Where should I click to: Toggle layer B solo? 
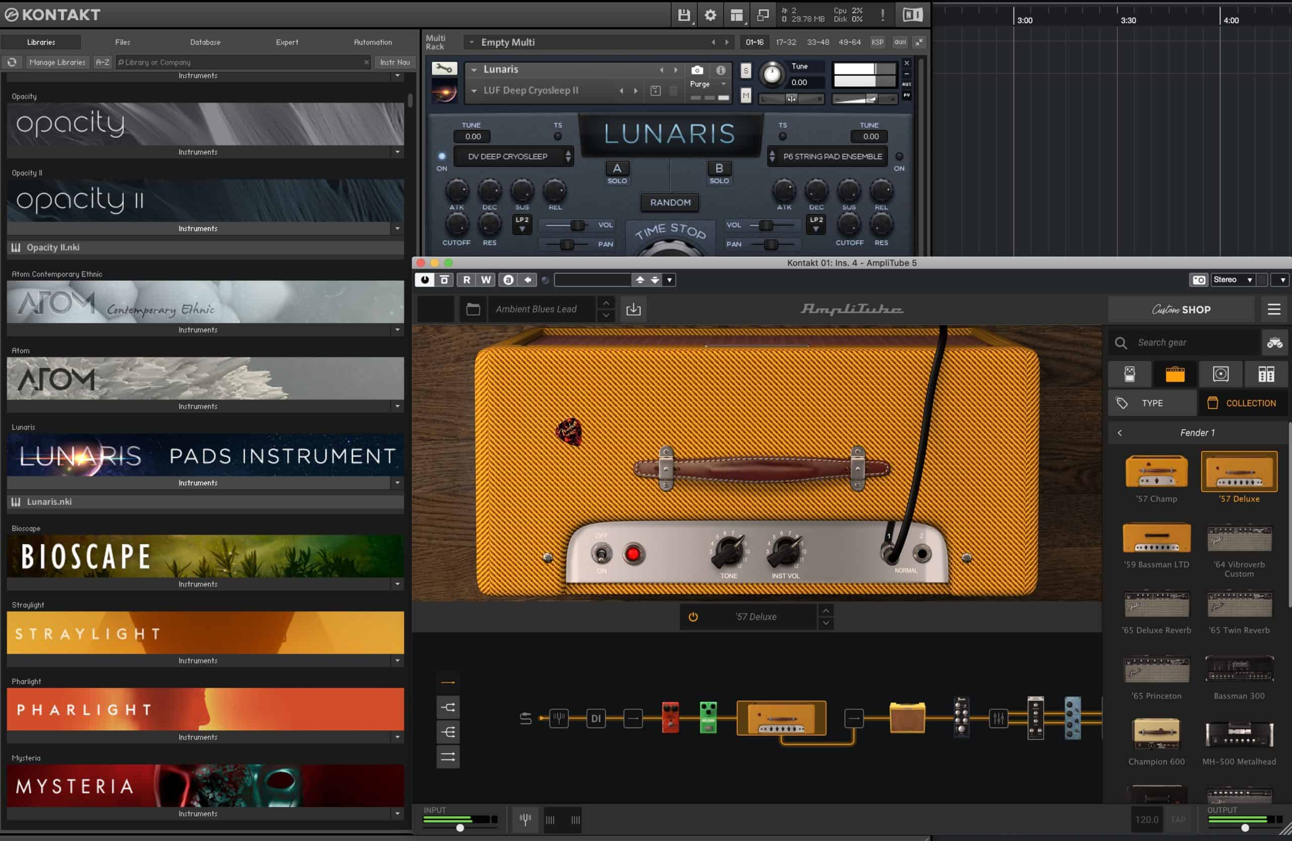point(719,168)
